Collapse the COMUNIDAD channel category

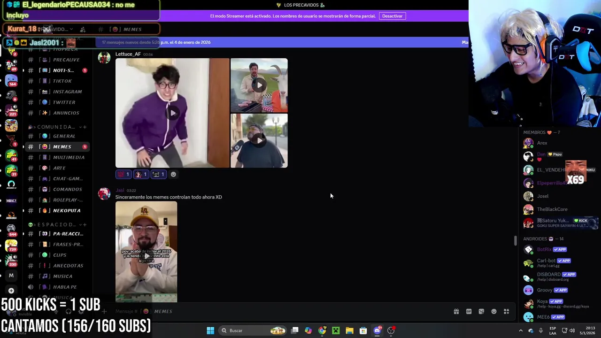pyautogui.click(x=53, y=127)
